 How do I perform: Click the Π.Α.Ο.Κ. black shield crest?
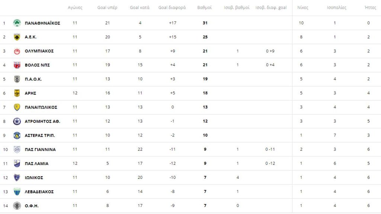click(17, 79)
